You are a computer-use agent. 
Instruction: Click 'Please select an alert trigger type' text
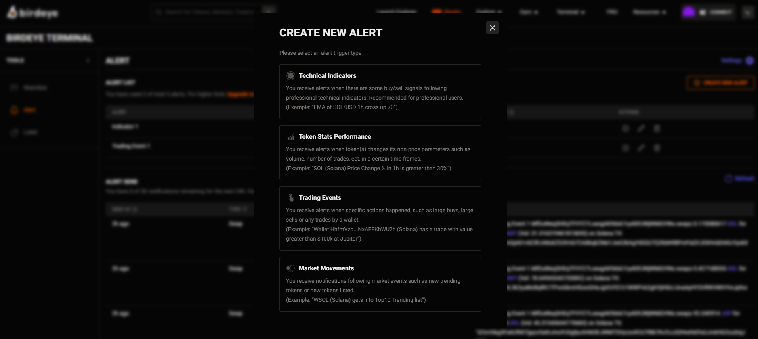tap(320, 53)
